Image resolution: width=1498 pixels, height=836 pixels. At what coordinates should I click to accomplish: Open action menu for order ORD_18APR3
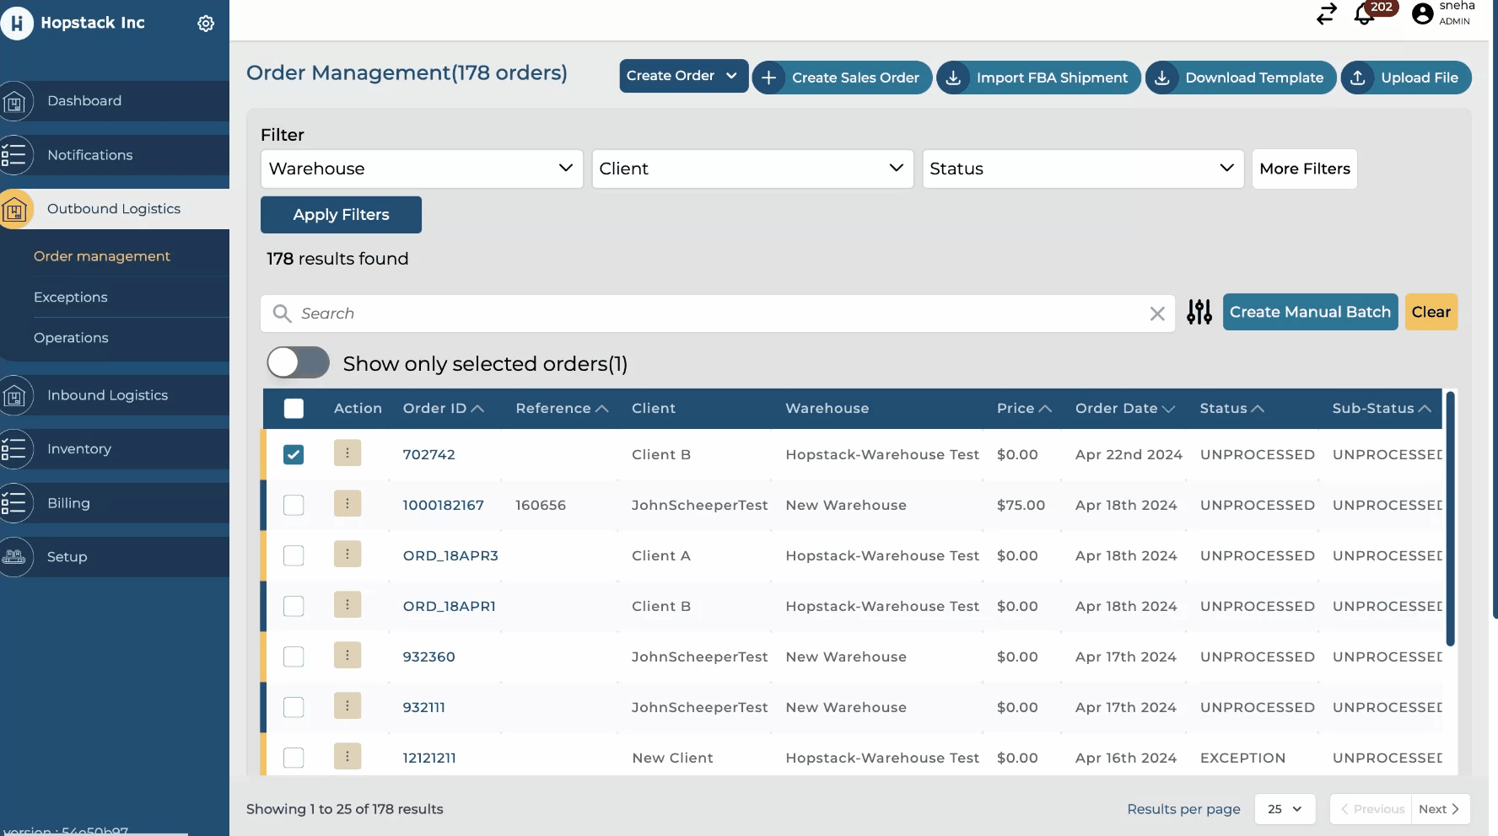point(347,555)
